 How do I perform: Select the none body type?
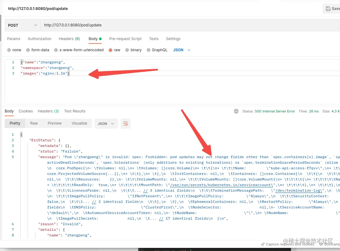coord(14,50)
